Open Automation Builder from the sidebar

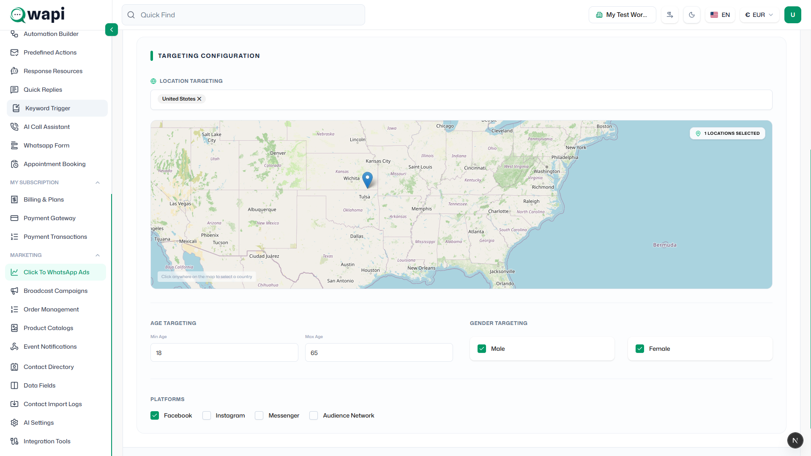coord(51,34)
